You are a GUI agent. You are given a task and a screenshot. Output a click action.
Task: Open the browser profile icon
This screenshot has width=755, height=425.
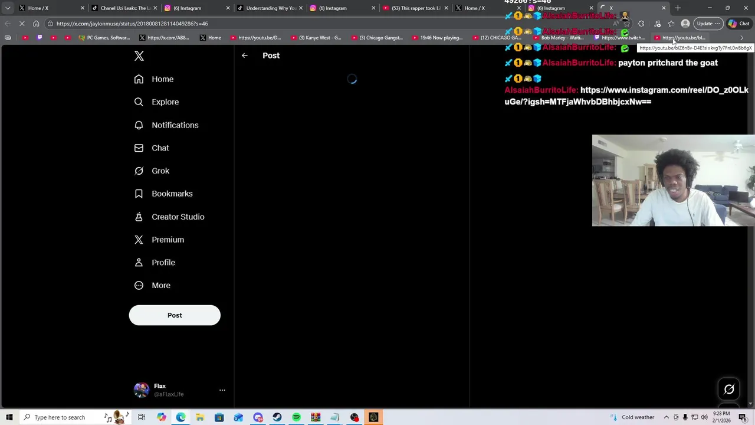coord(685,24)
